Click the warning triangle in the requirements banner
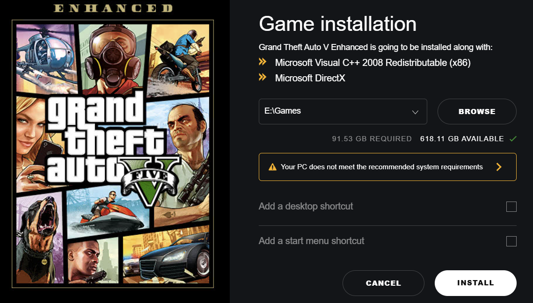Viewport: 533px width, 303px height. (x=272, y=166)
